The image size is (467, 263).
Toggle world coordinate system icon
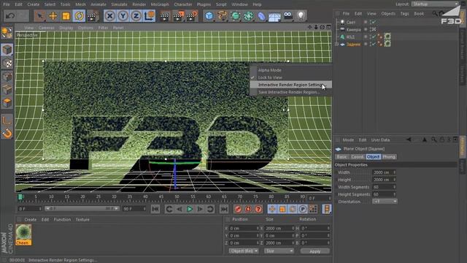click(x=149, y=16)
